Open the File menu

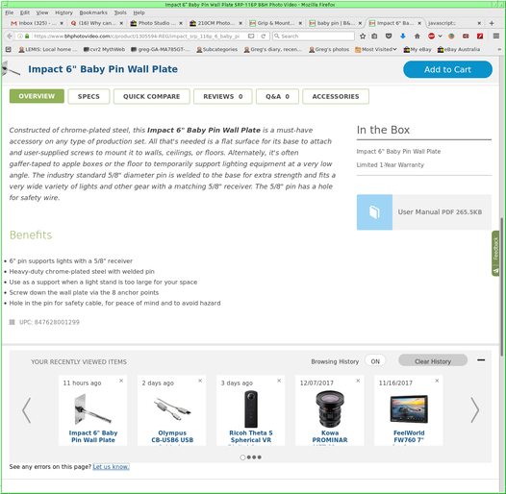pos(10,12)
